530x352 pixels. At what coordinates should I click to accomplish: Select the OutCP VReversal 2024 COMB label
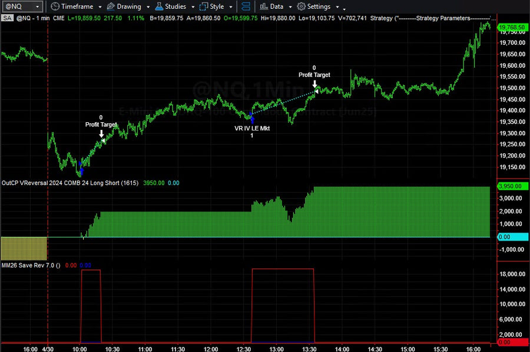(70, 183)
